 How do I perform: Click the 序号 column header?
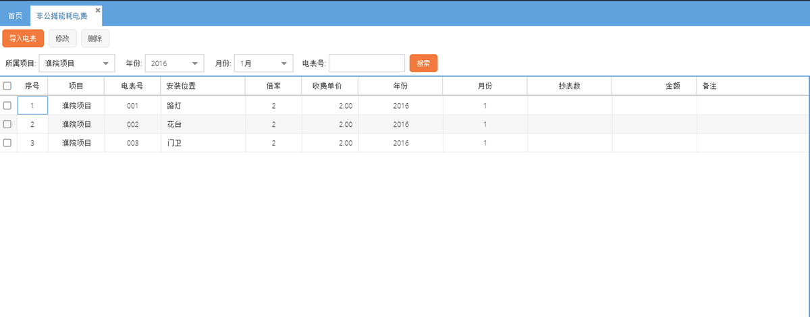[x=32, y=86]
